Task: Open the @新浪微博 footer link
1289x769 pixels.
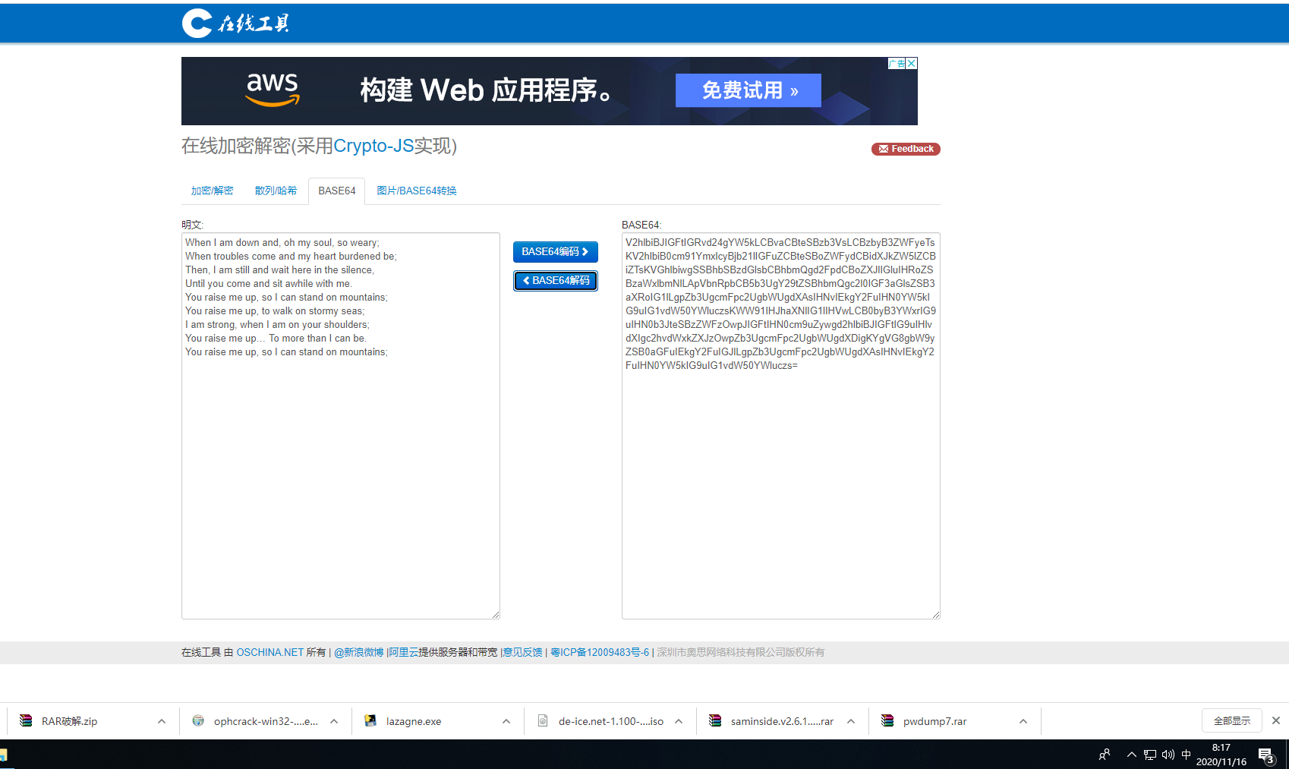Action: point(359,652)
